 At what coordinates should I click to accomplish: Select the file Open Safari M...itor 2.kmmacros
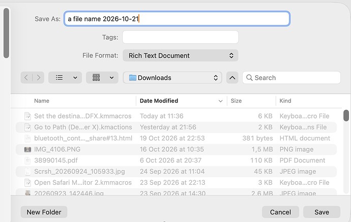(x=176, y=183)
